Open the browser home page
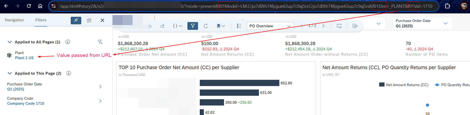This screenshot has height=115, width=470. coord(40,6)
